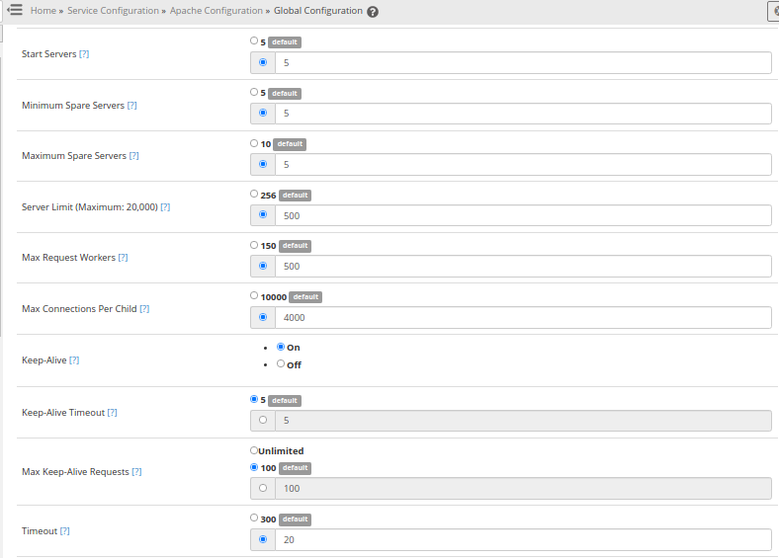Click the default badge next to 256

pos(296,196)
